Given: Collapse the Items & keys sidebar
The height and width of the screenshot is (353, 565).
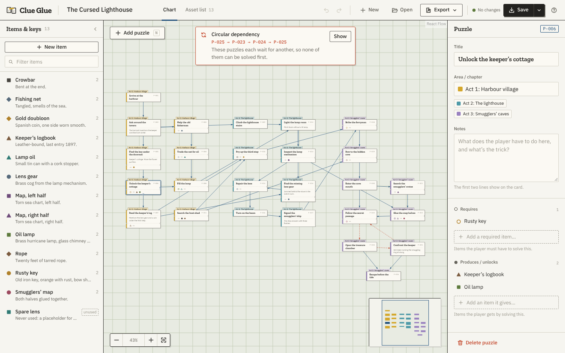Looking at the screenshot, I should pyautogui.click(x=95, y=29).
